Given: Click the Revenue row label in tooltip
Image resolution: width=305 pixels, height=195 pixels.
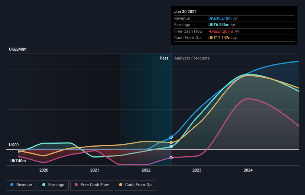Looking at the screenshot, I should [x=182, y=18].
